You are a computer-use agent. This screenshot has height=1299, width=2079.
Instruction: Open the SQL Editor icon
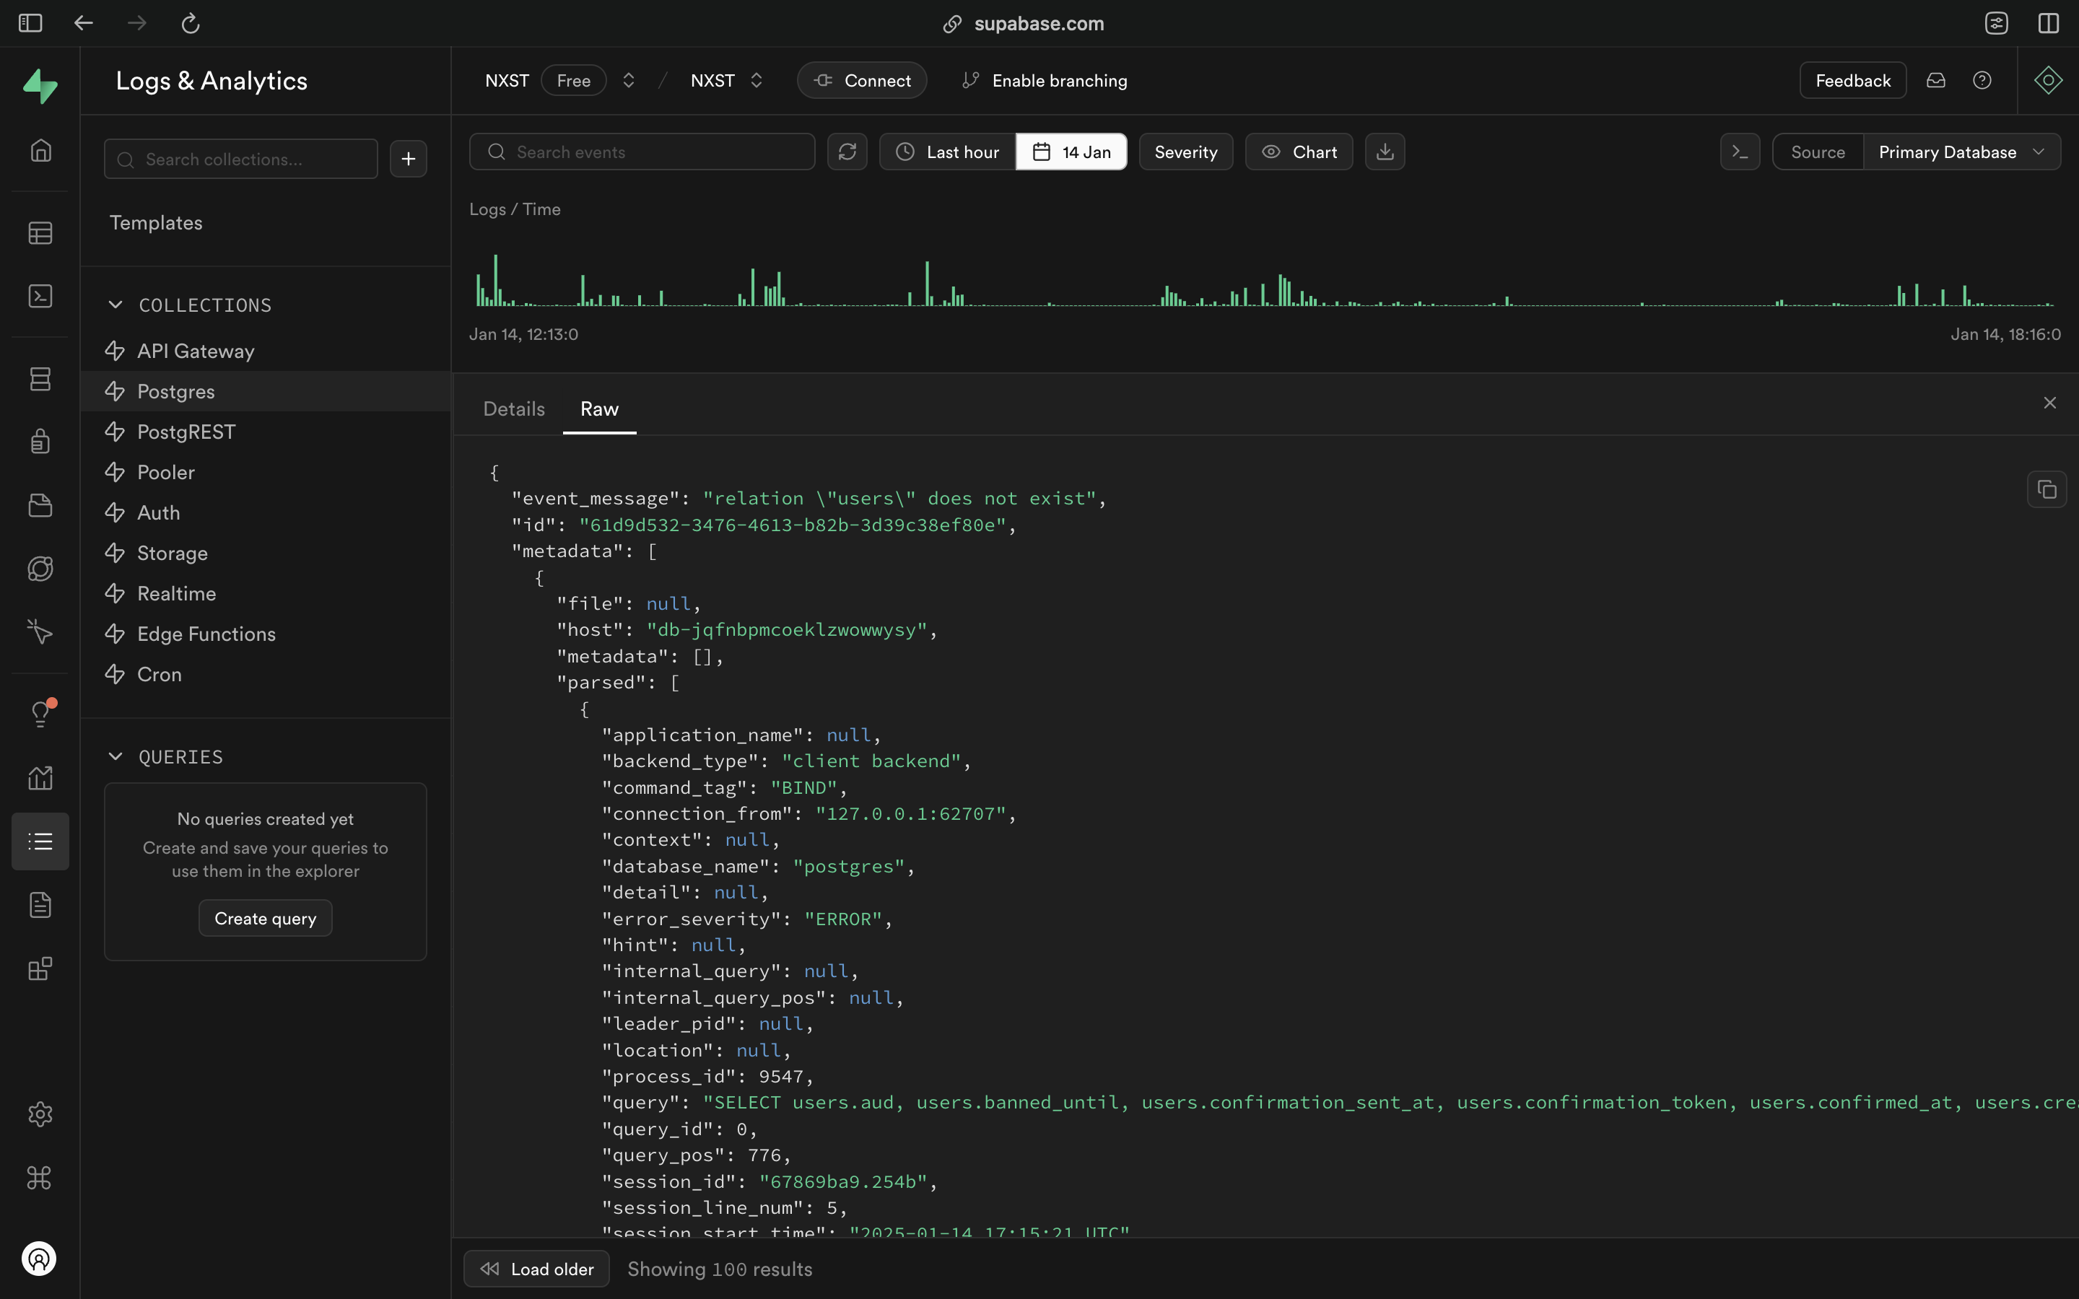[x=40, y=296]
